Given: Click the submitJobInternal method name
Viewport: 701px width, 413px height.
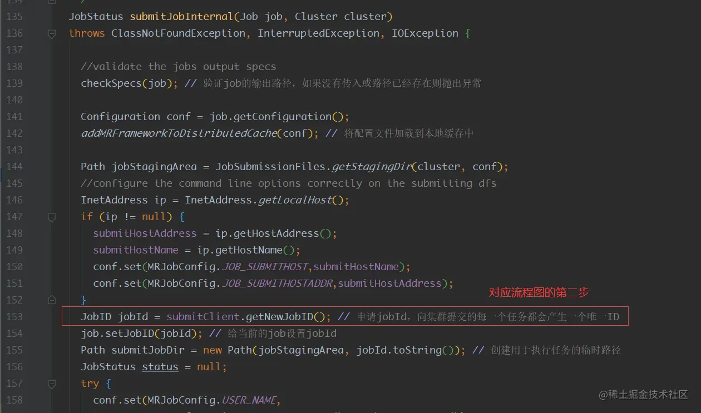Looking at the screenshot, I should (182, 17).
